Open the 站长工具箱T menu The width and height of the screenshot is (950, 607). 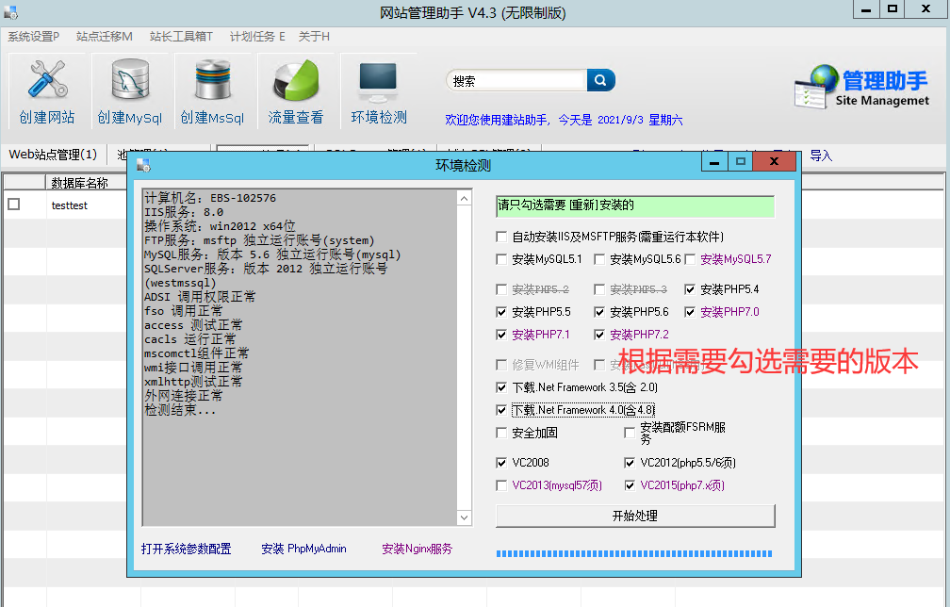click(180, 37)
